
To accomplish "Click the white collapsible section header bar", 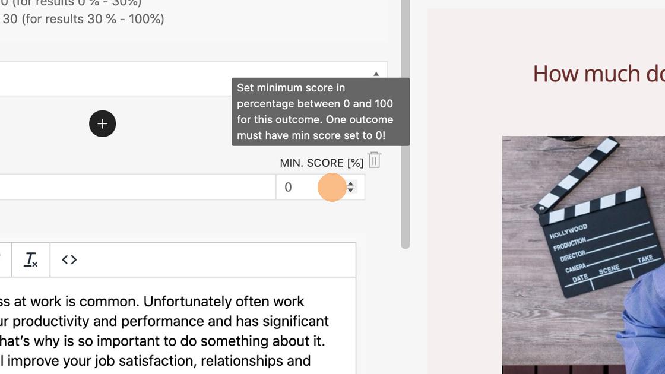I will coord(178,78).
